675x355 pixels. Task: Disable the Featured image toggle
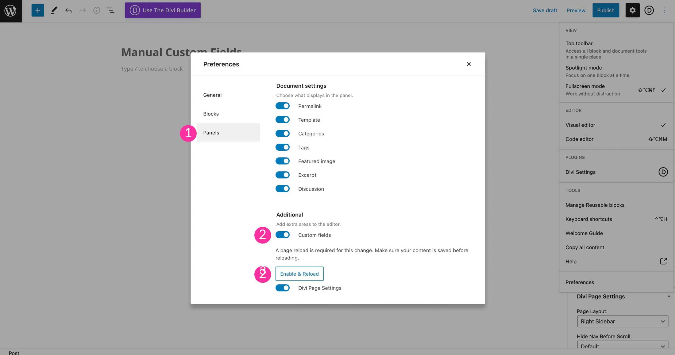(282, 161)
